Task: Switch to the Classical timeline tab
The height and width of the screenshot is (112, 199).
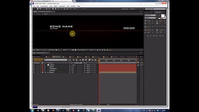Action: coord(57,57)
